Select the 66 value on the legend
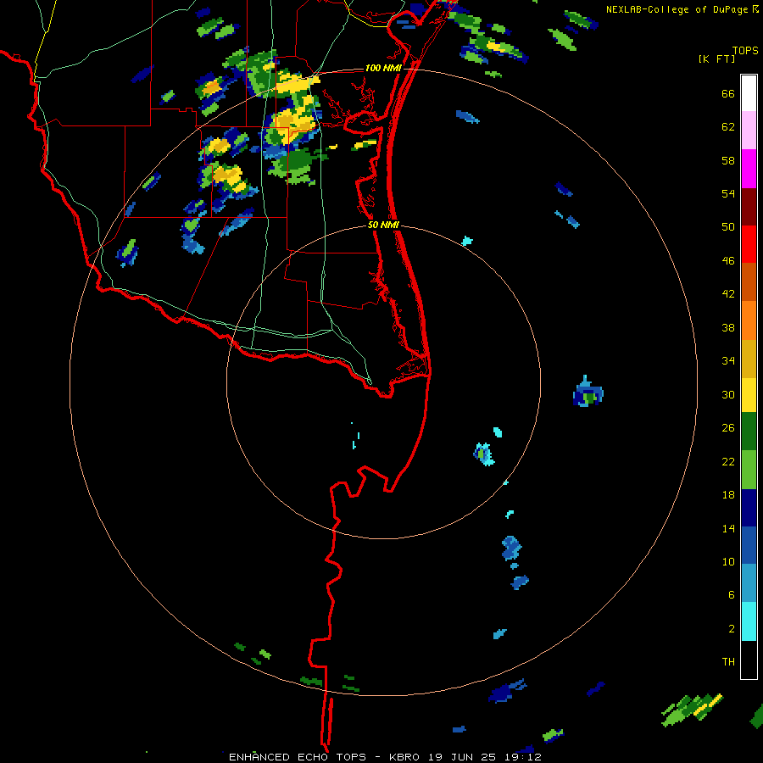 [728, 94]
